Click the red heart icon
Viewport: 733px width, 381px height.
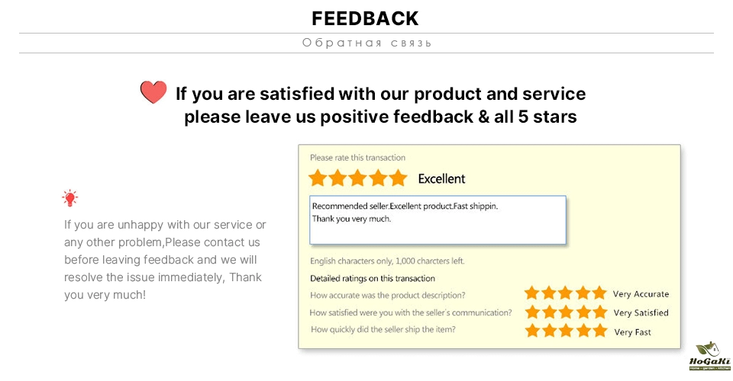pos(153,93)
